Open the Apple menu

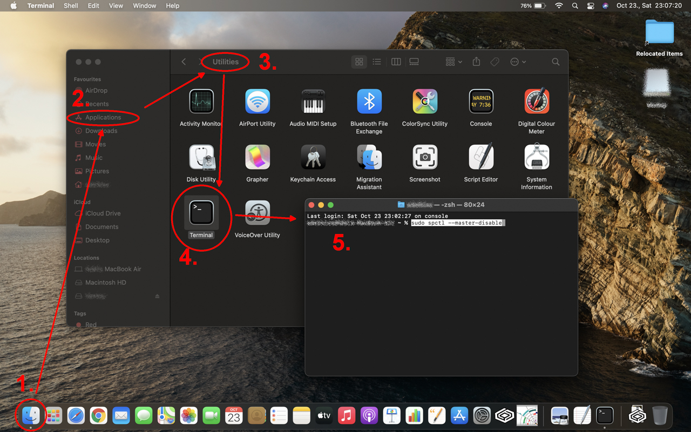coord(13,5)
